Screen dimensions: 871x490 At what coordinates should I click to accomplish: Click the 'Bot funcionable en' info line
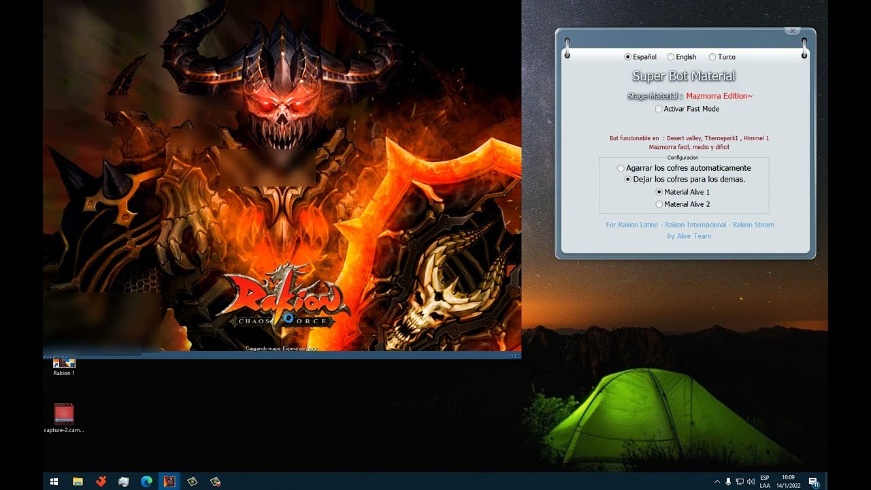[689, 138]
